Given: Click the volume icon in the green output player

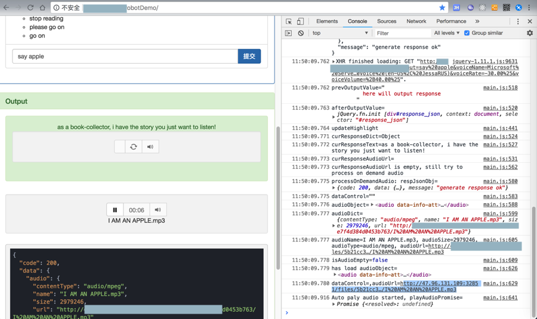Looking at the screenshot, I should (150, 147).
